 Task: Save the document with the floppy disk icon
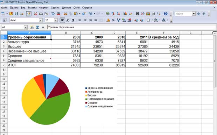pos(16,14)
